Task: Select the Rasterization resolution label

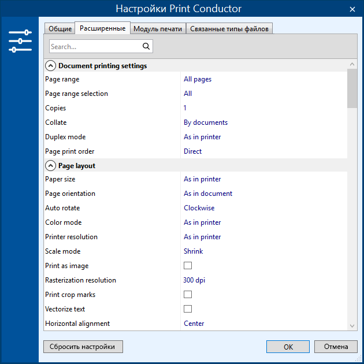Action: (80, 280)
